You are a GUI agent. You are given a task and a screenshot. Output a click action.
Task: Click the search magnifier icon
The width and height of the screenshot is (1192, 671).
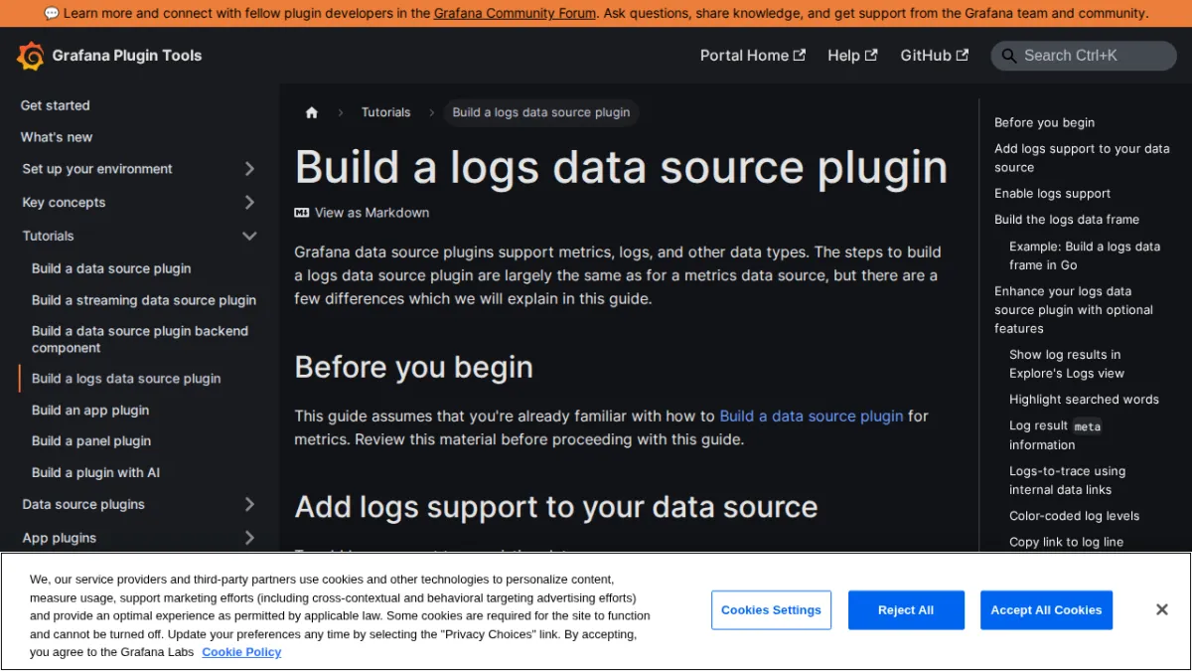pos(1008,56)
